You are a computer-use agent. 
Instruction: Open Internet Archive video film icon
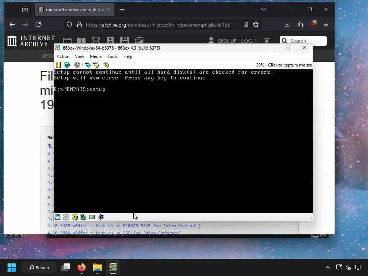coord(96,40)
